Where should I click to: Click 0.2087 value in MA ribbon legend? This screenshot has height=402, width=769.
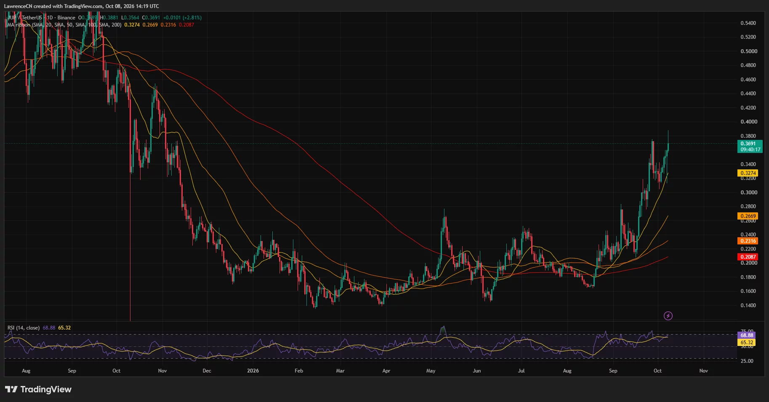tap(186, 25)
